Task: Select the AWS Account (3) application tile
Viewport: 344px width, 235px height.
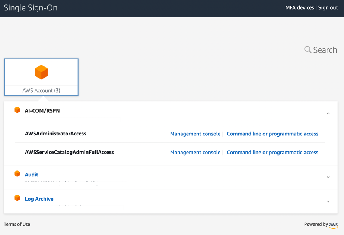Action: pos(41,77)
